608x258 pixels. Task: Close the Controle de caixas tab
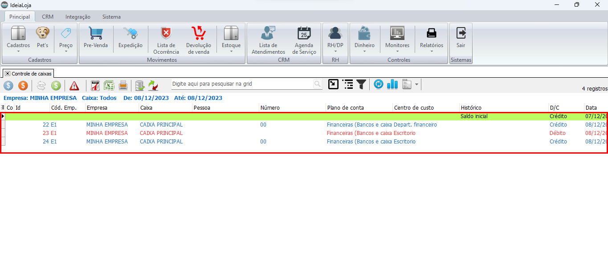8,74
